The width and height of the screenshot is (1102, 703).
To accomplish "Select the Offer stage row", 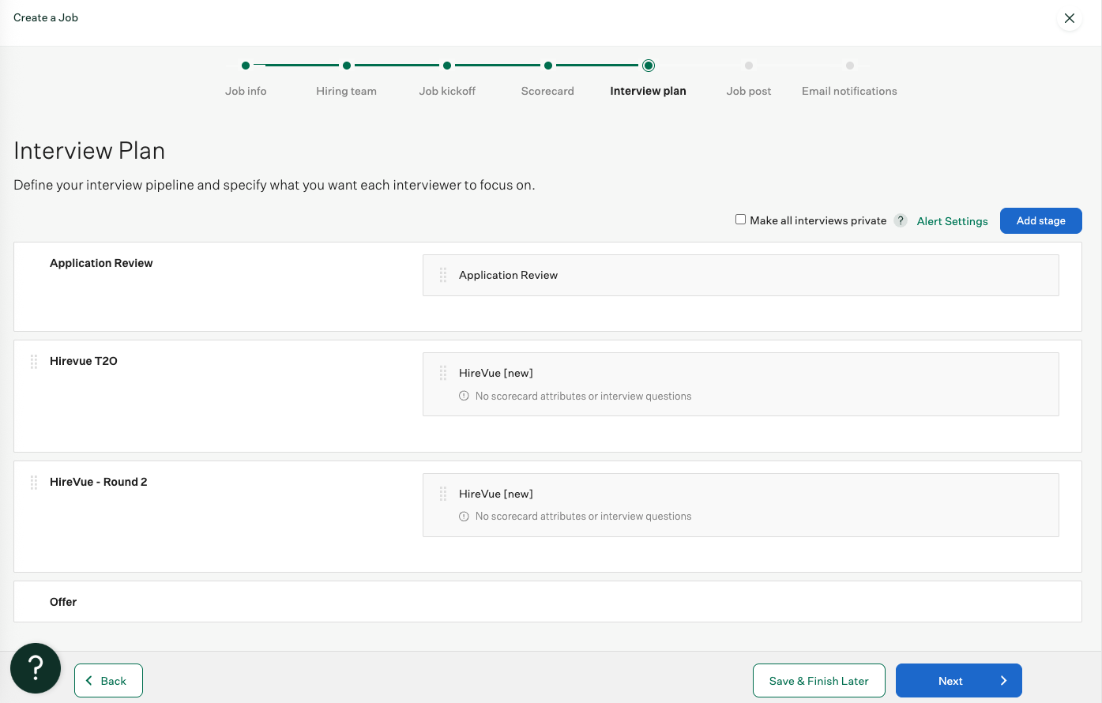I will pos(547,602).
